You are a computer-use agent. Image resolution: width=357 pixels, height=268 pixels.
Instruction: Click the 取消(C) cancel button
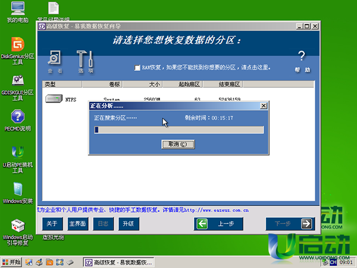point(177,144)
